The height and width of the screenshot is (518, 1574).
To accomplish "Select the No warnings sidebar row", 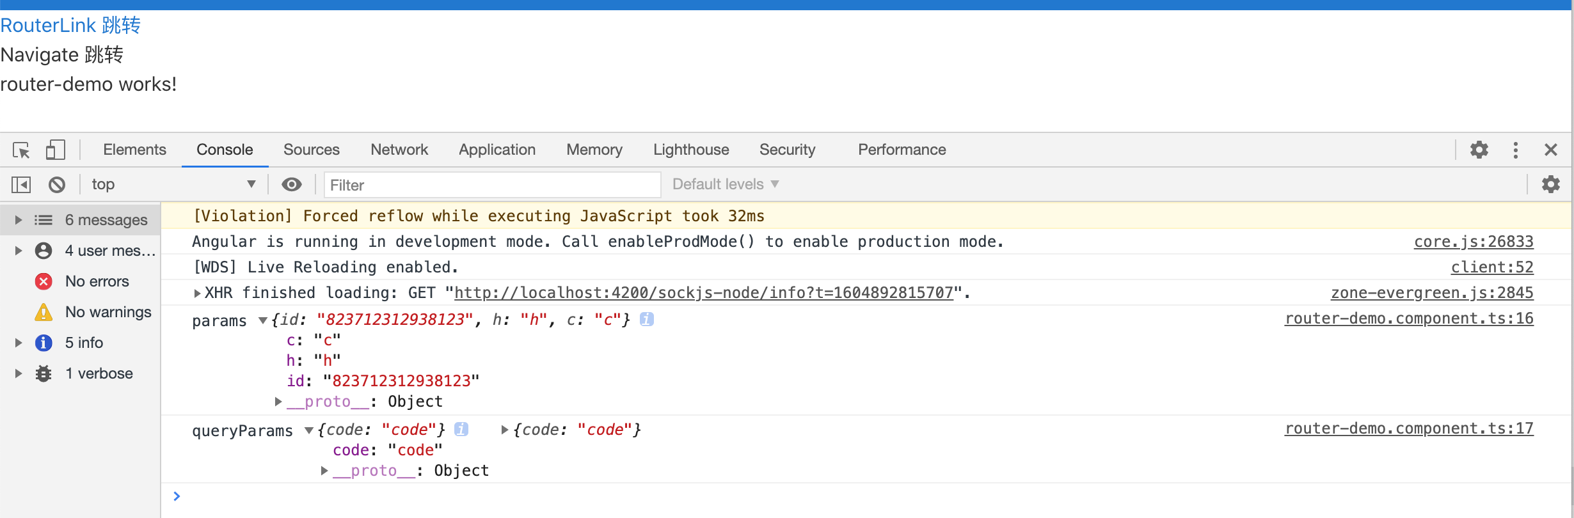I will [x=80, y=312].
